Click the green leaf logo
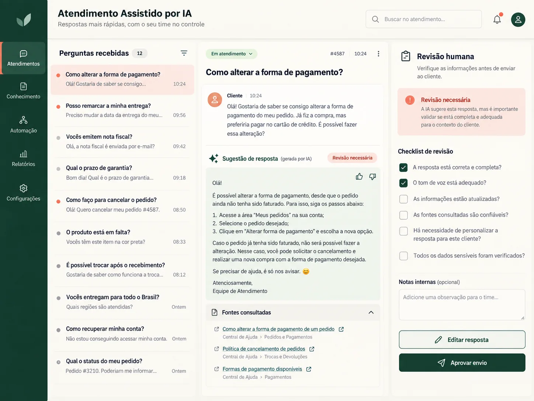534x401 pixels. (x=24, y=20)
